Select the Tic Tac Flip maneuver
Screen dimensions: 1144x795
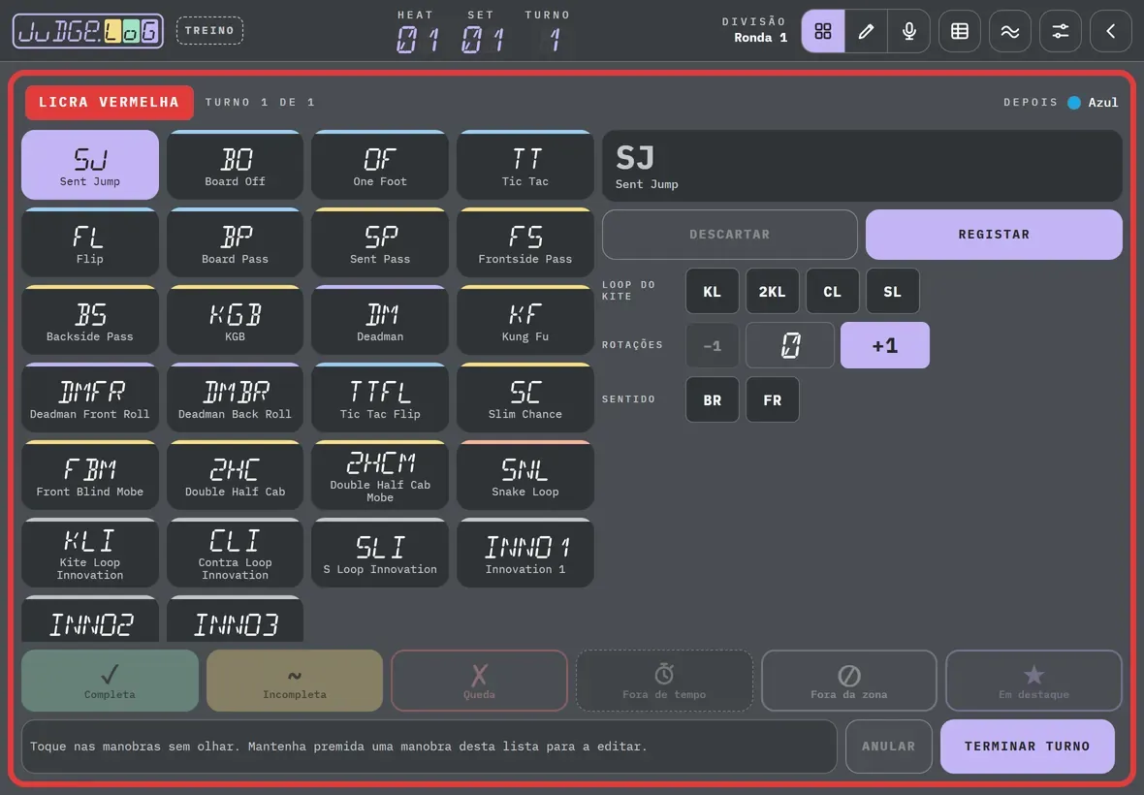tap(380, 397)
